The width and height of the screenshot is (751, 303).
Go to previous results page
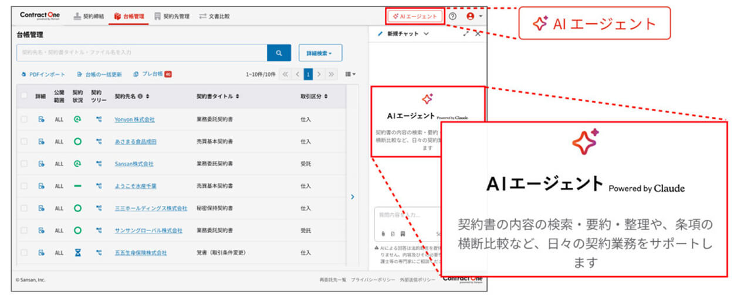(x=297, y=74)
